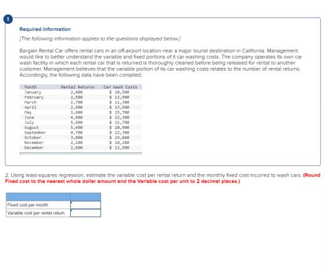Image resolution: width=325 pixels, height=270 pixels.
Task: Click the Fixed cost per month label cell
Action: pyautogui.click(x=38, y=205)
